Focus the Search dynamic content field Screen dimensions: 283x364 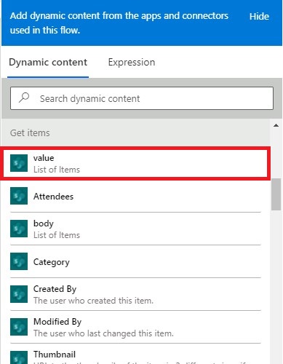pos(142,98)
